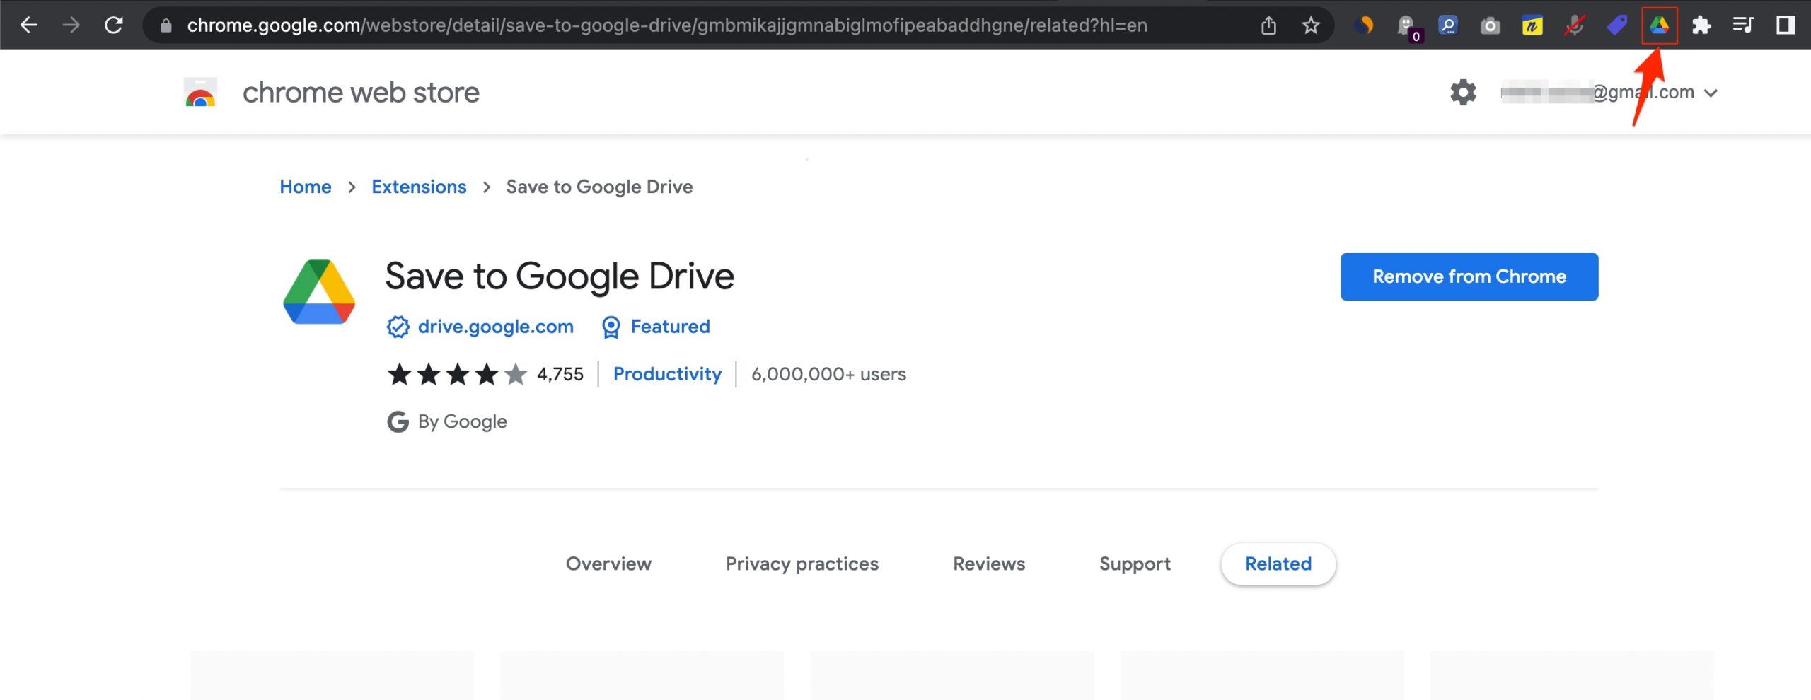Open the Save to Google Drive extension icon
The image size is (1811, 700).
click(x=1659, y=25)
